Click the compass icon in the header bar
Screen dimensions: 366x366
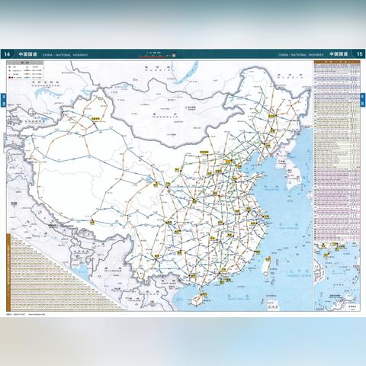174,55
